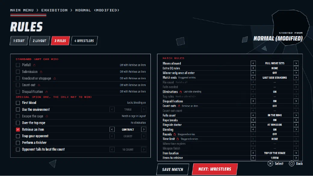Click lock icon next to Rounds

[175, 134]
